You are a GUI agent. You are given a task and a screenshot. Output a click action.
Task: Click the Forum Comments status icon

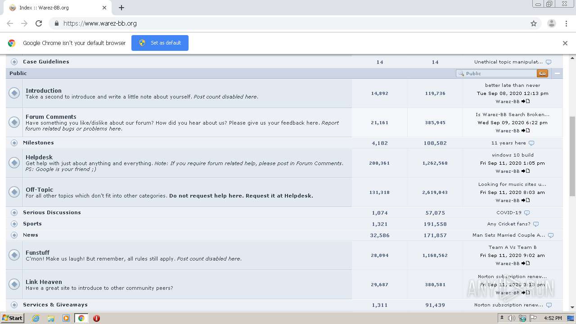(14, 122)
